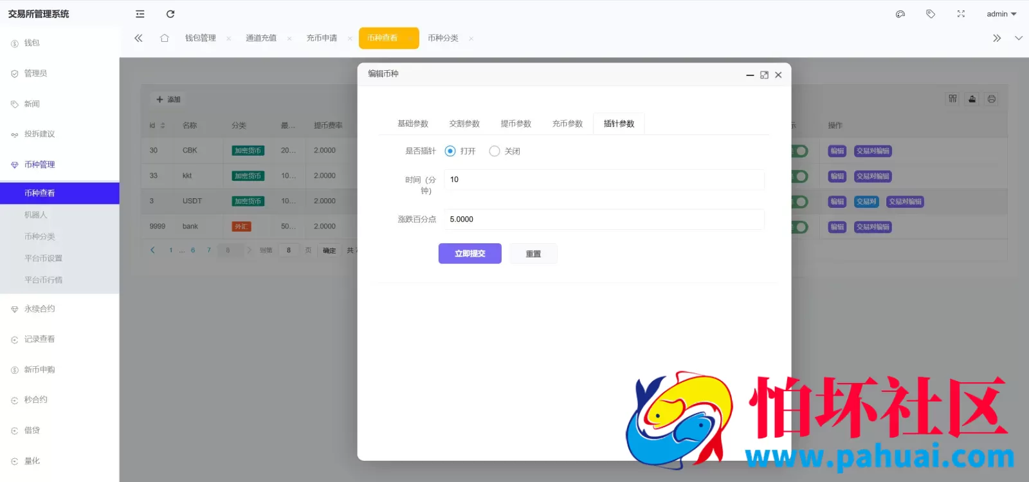
Task: Click the export table icon
Action: pos(972,99)
